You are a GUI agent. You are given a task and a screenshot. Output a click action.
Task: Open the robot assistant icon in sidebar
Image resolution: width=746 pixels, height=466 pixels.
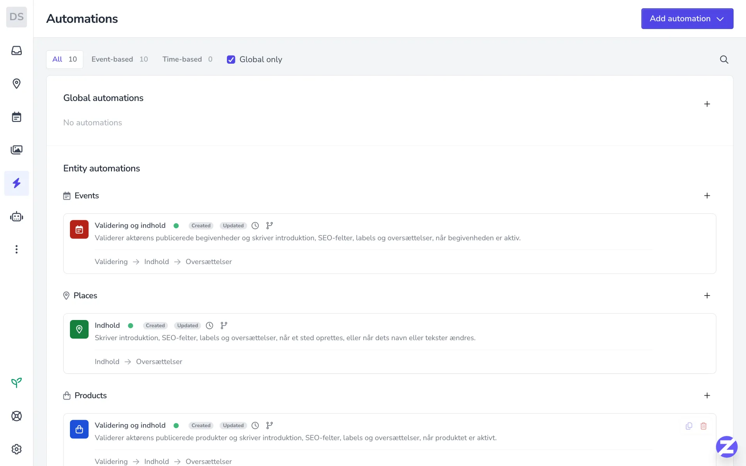[16, 216]
